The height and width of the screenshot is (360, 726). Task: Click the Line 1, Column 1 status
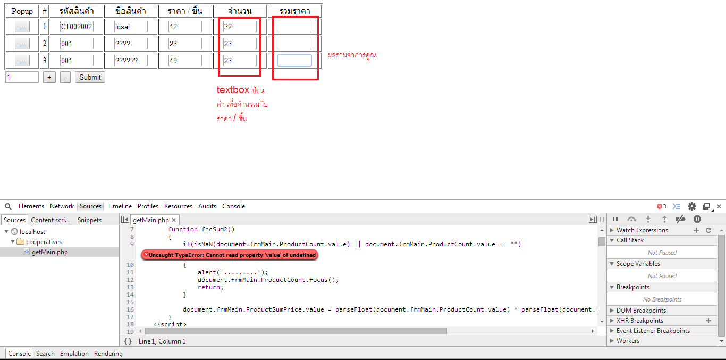tap(162, 341)
